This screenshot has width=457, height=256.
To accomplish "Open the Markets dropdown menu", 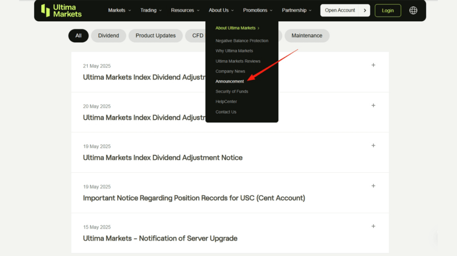I will click(x=120, y=10).
